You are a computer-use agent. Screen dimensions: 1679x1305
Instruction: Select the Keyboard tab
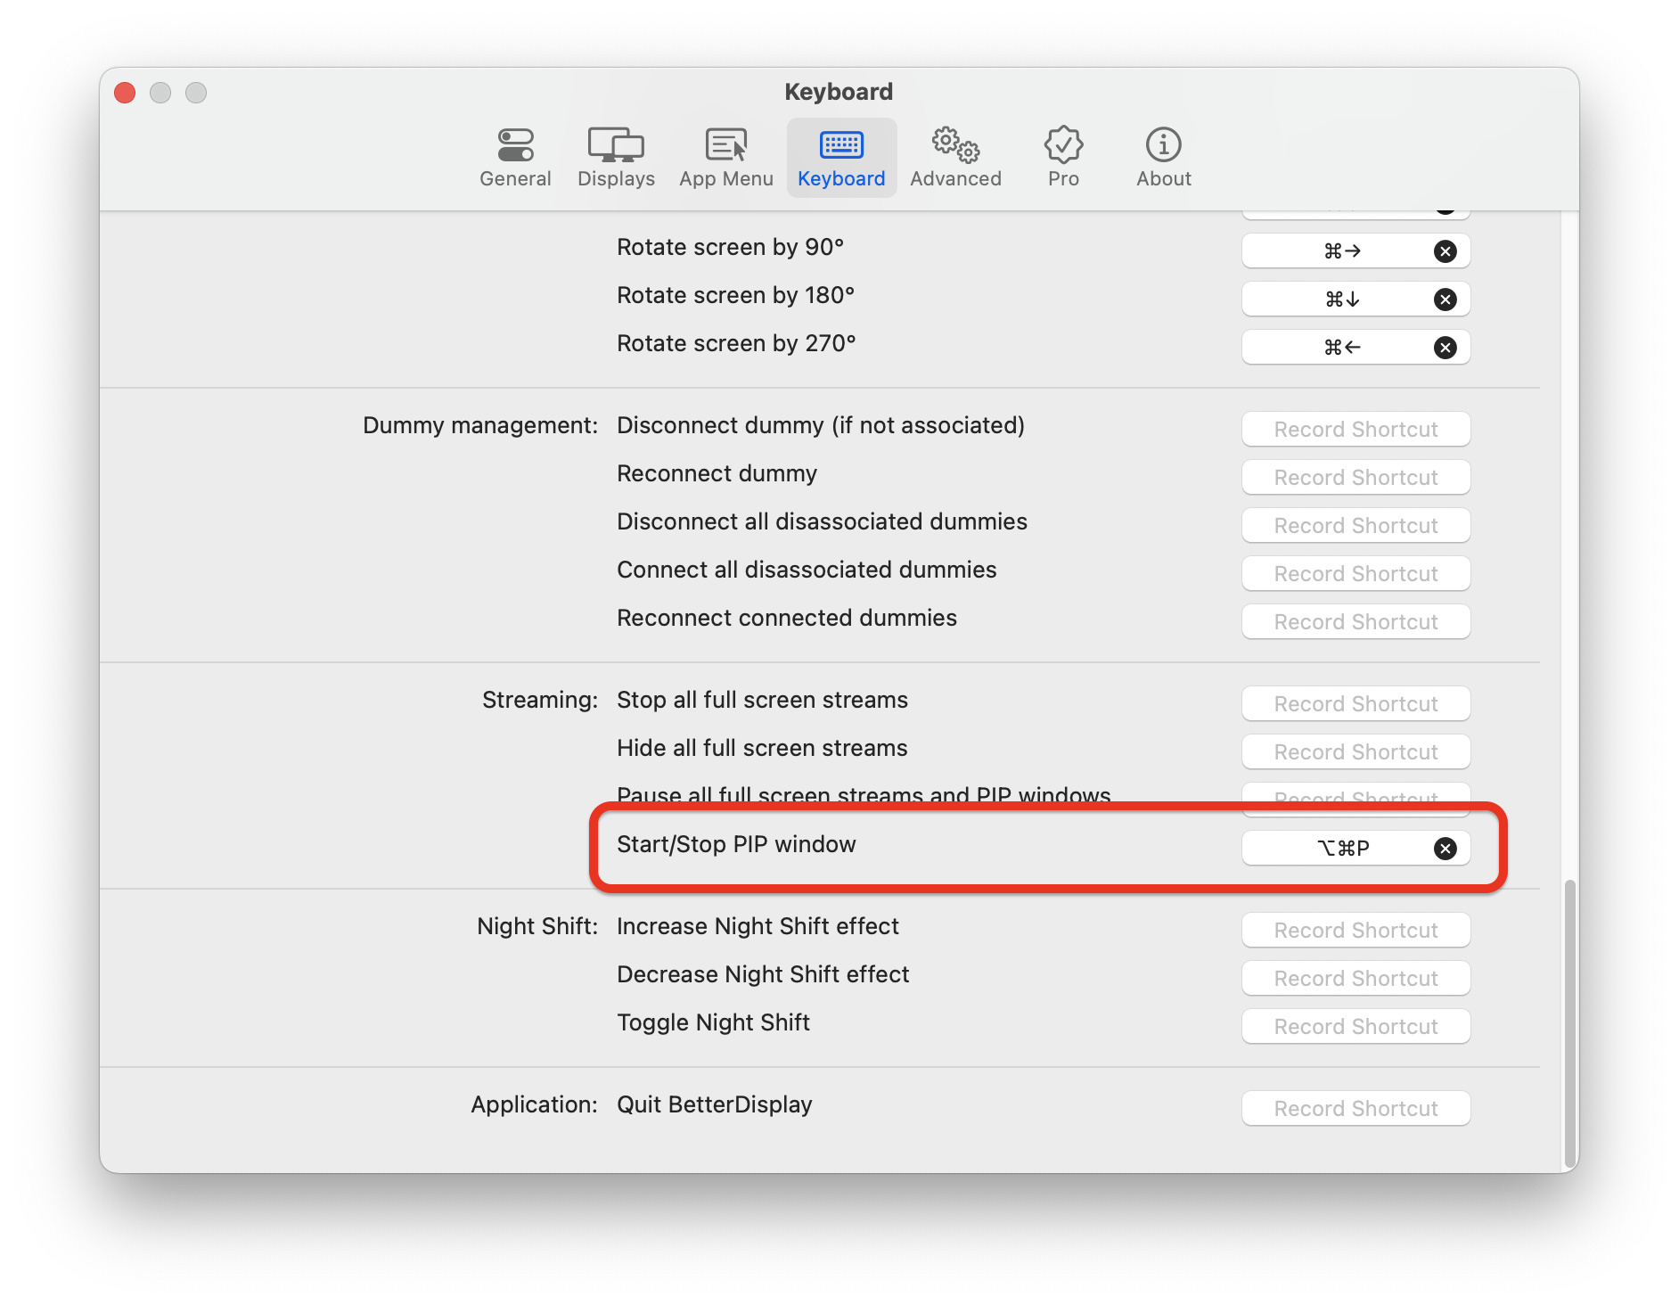(840, 157)
